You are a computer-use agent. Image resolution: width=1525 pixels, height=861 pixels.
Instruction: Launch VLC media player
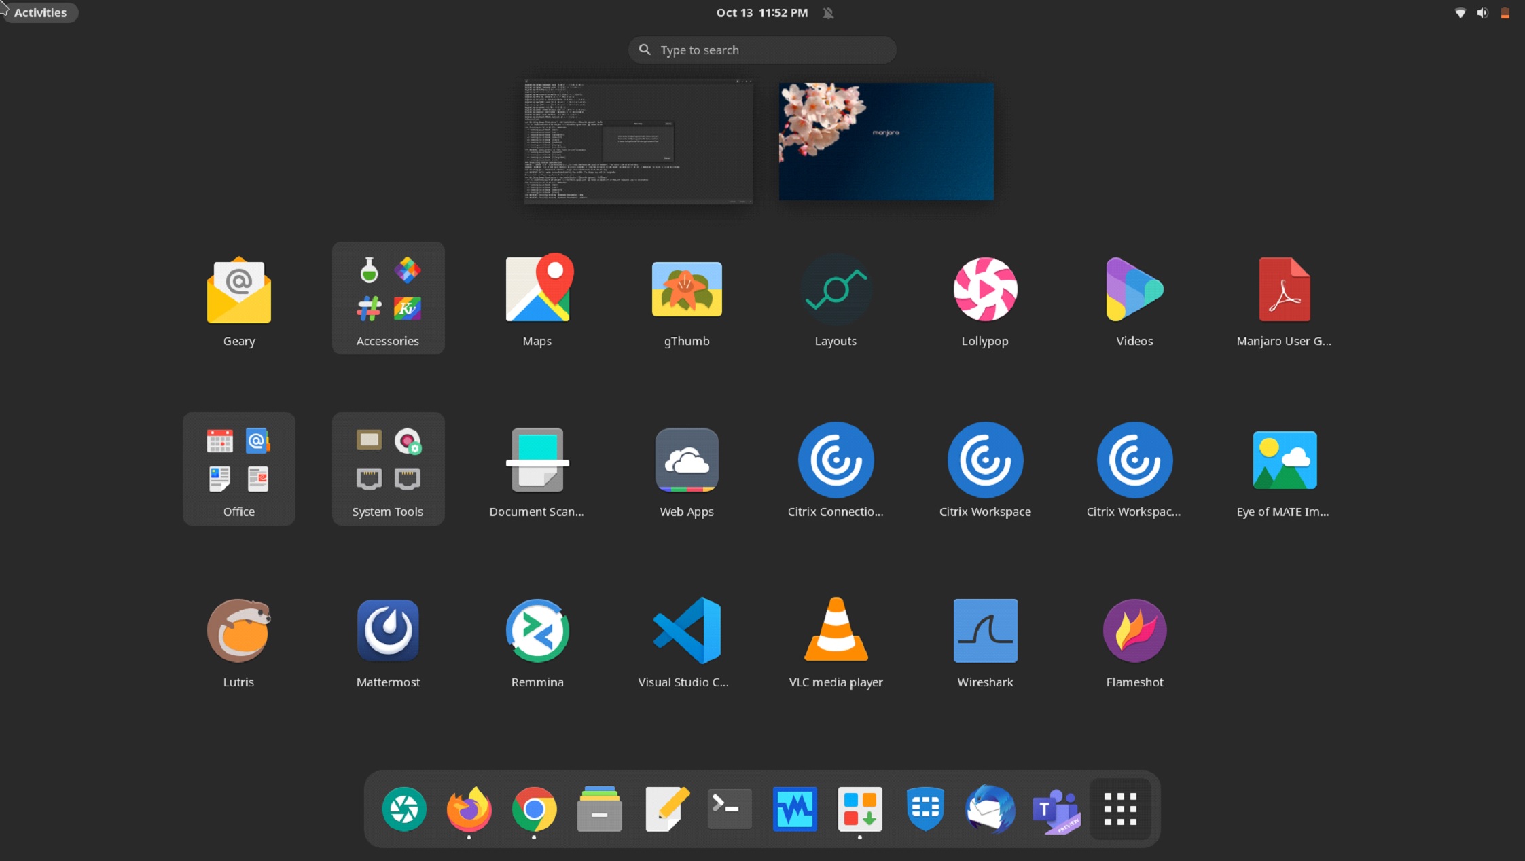pyautogui.click(x=836, y=631)
